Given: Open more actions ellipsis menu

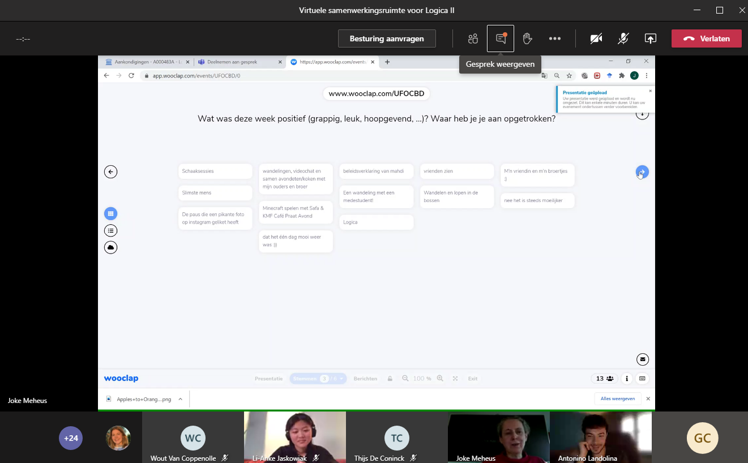Looking at the screenshot, I should pos(555,38).
